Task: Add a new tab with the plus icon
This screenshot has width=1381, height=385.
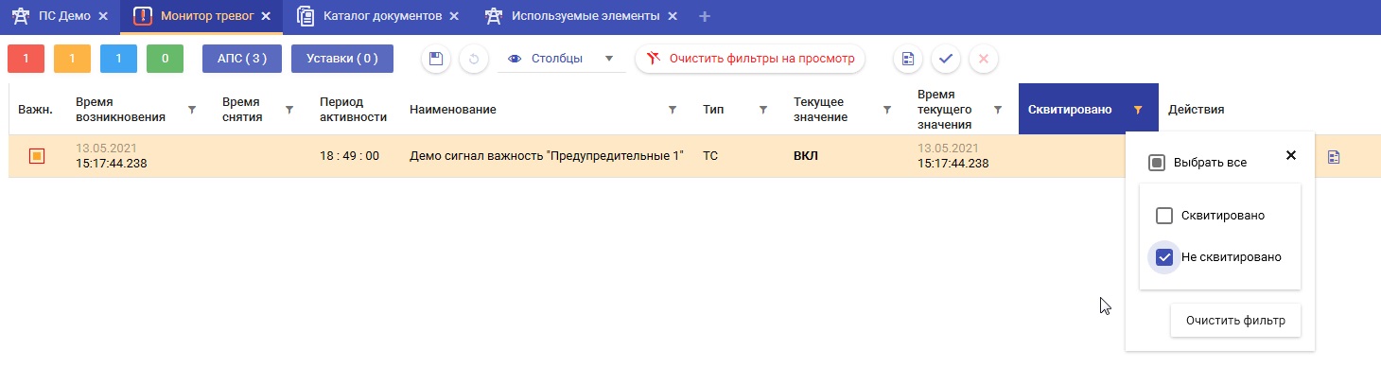Action: (704, 16)
